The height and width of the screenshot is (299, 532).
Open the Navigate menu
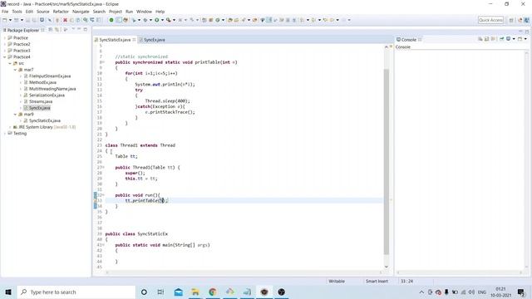tap(81, 12)
